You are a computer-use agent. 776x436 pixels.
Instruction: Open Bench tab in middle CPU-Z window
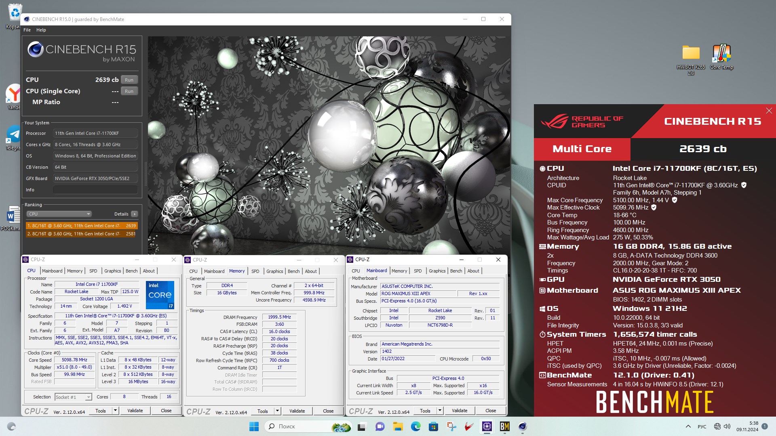tap(294, 271)
